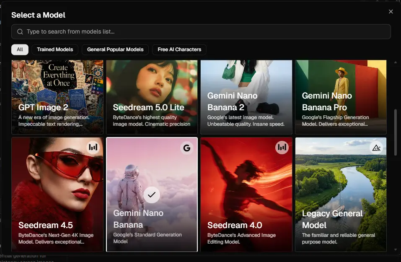Type in the models search field

[201, 31]
